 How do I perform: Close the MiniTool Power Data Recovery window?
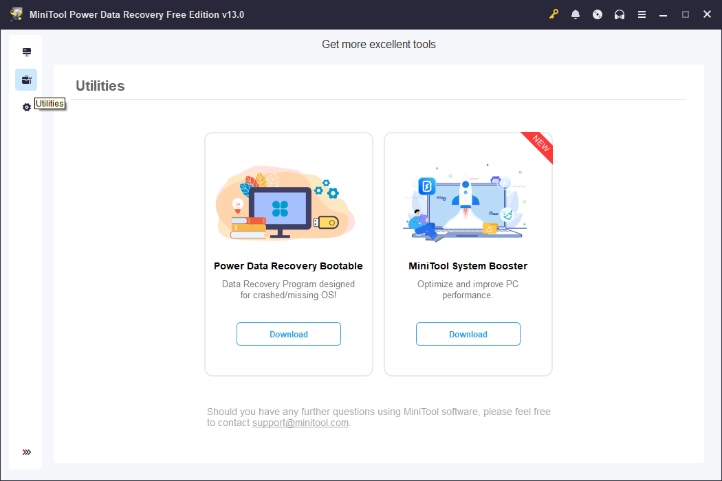pyautogui.click(x=708, y=14)
